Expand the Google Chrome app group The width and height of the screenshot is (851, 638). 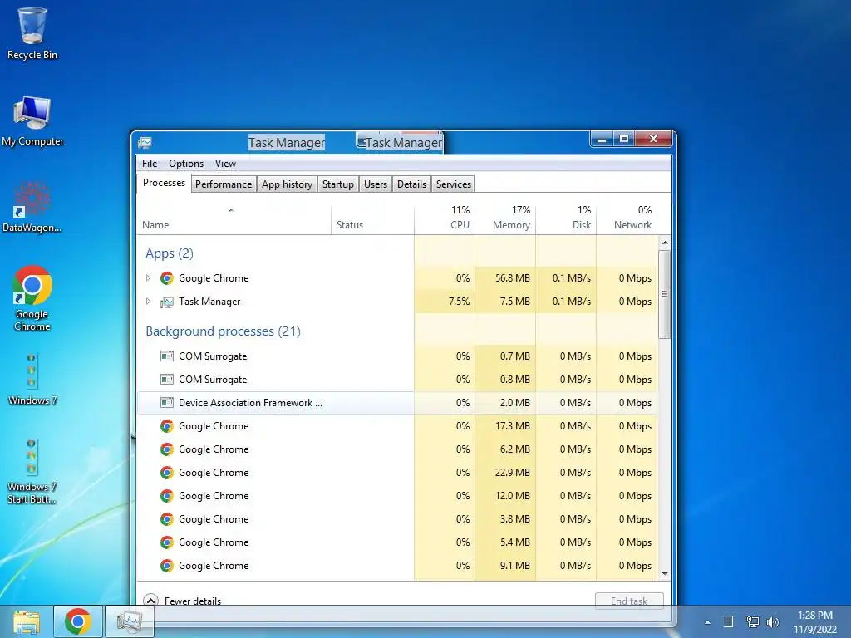(148, 277)
